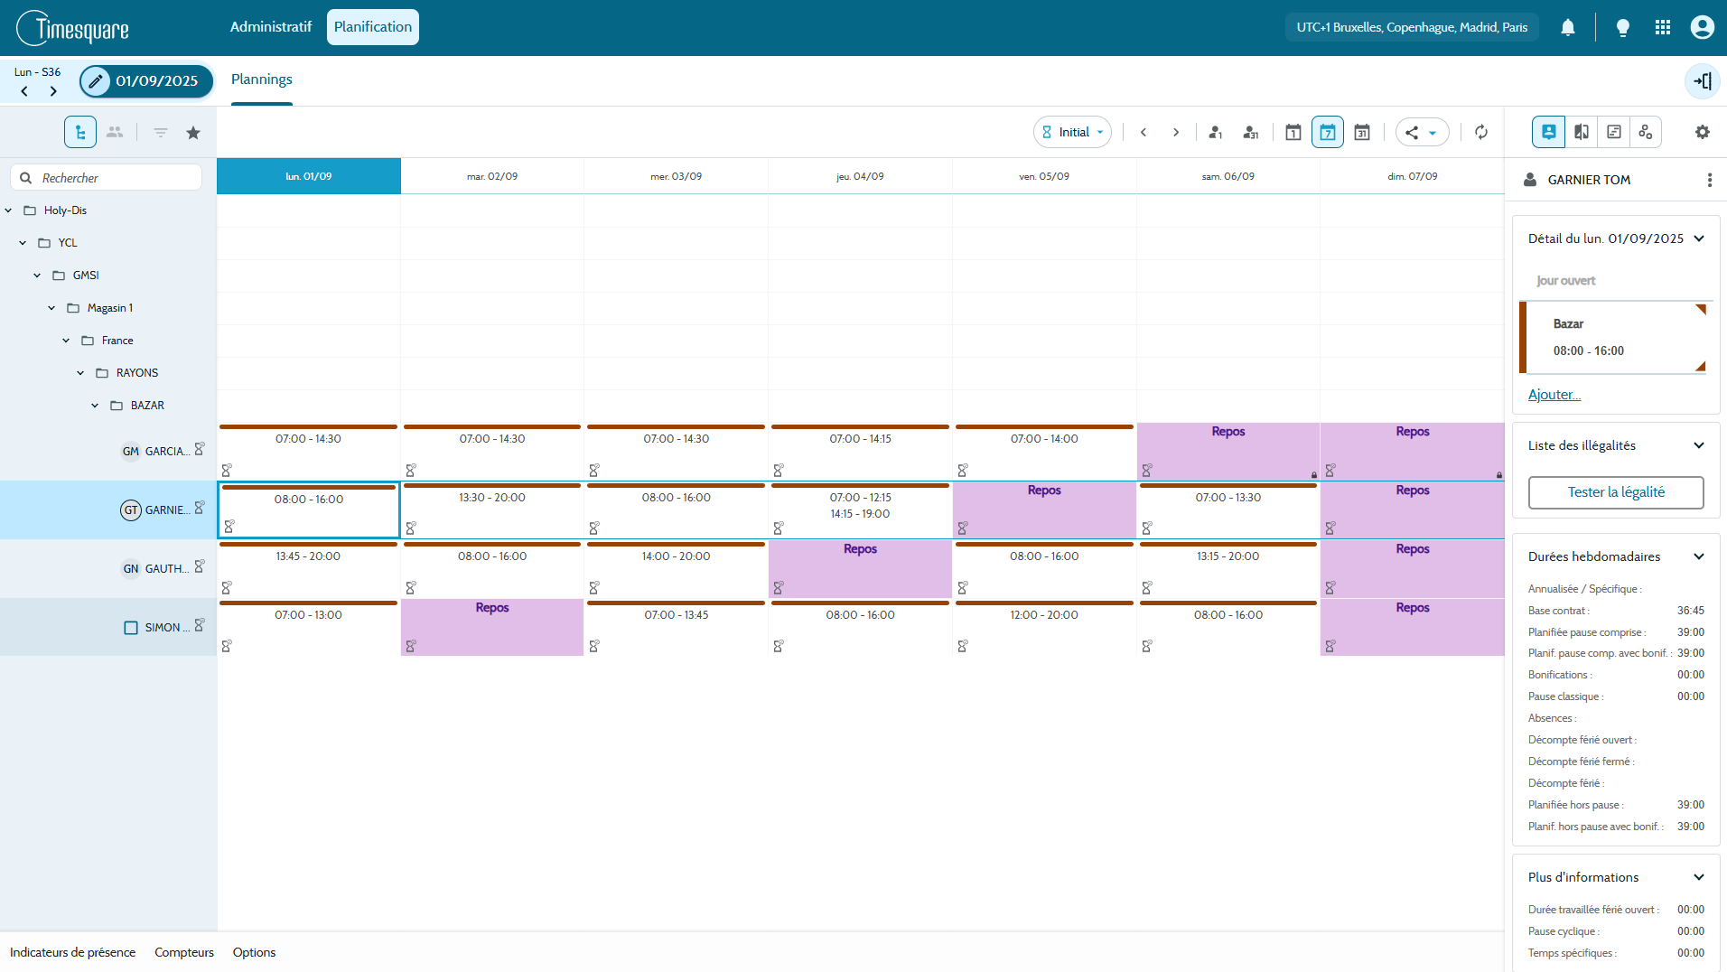The width and height of the screenshot is (1727, 972).
Task: Click Tester la légalité button
Action: pos(1616,492)
